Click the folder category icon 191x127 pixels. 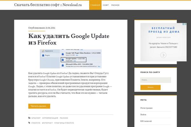click(29, 118)
